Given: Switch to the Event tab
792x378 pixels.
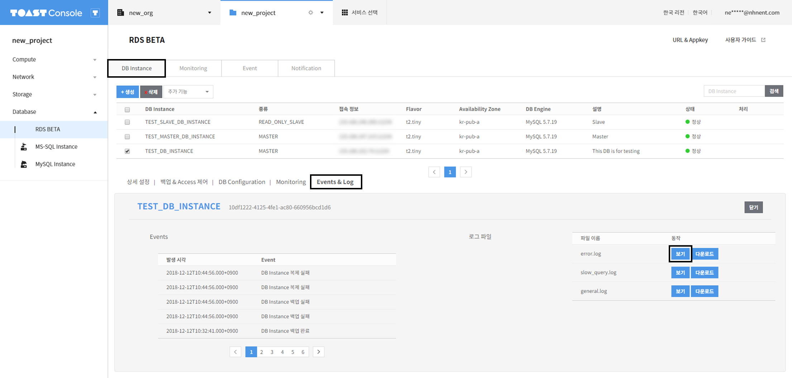Looking at the screenshot, I should [x=250, y=68].
